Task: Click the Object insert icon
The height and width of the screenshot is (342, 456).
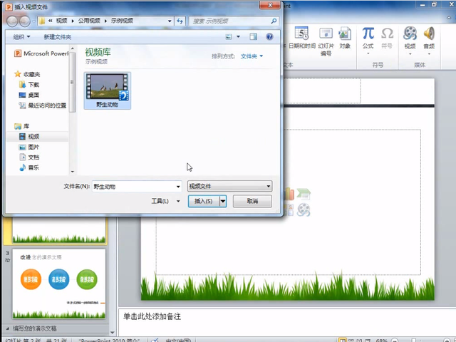Action: [x=345, y=36]
